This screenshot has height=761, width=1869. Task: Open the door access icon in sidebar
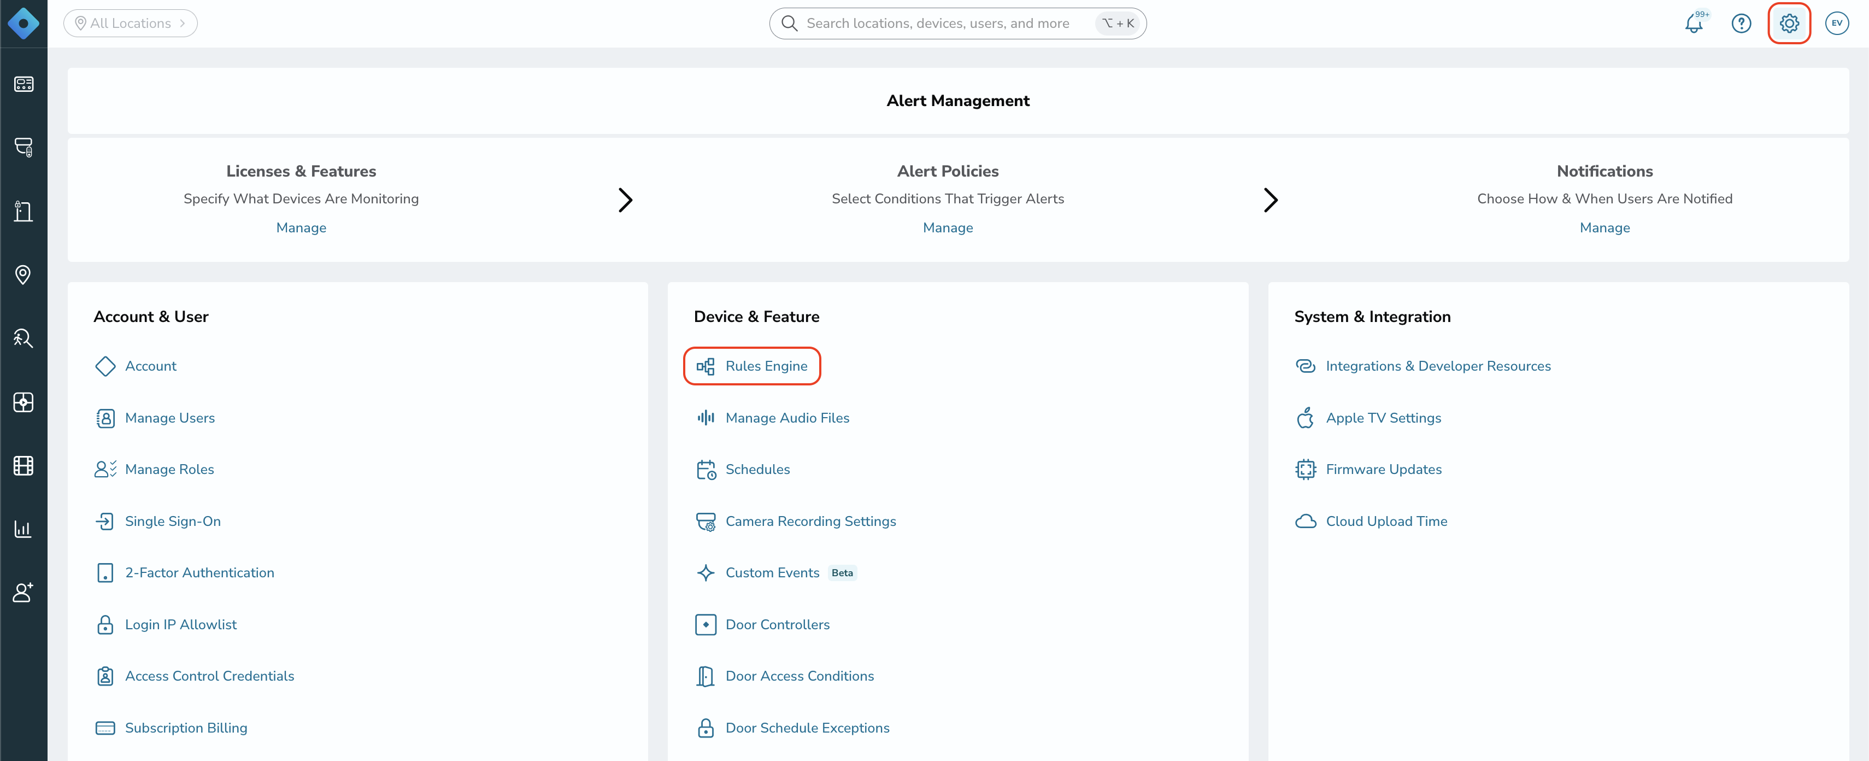click(23, 212)
